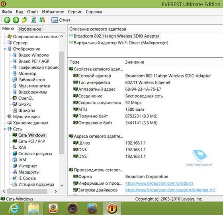Click the green Forward arrow toolbar icon

point(16,20)
